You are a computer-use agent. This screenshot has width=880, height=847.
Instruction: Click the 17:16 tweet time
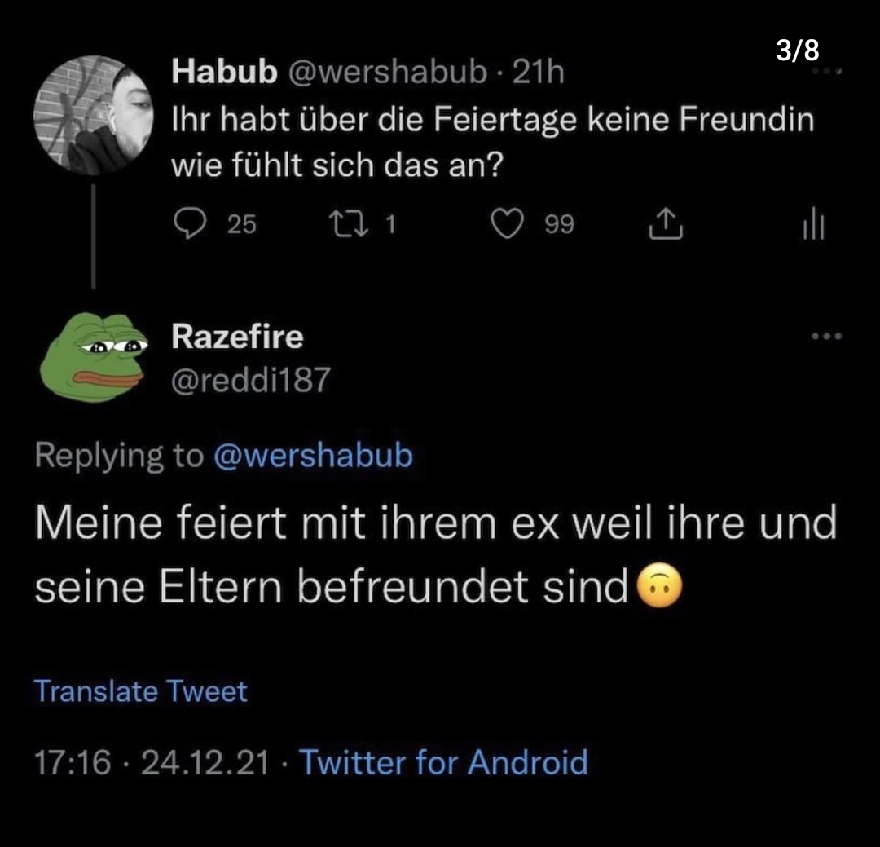click(x=73, y=763)
